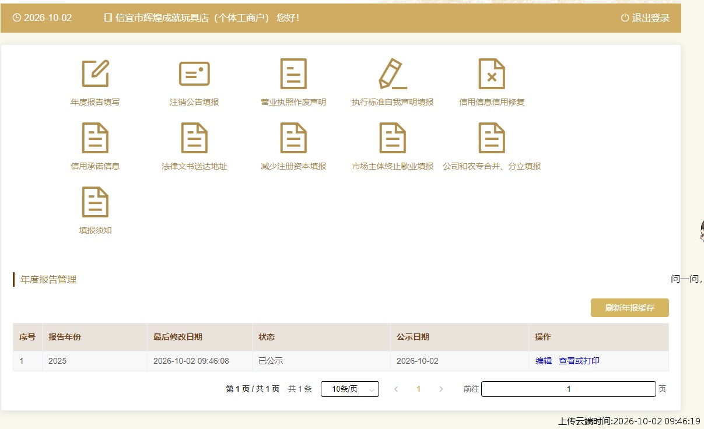Click the shop name 信宜市辉煌成就玩具店 greeting
The width and height of the screenshot is (704, 429).
coord(207,17)
